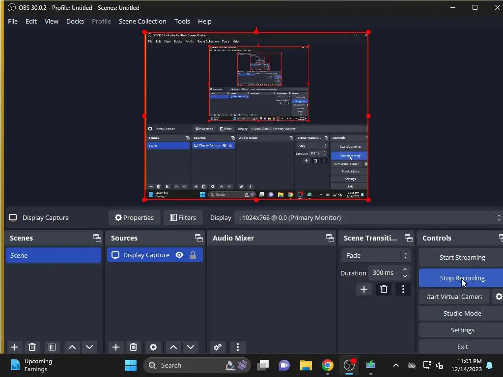Click Stop Recording
Screen dimensions: 503x377
(462, 278)
